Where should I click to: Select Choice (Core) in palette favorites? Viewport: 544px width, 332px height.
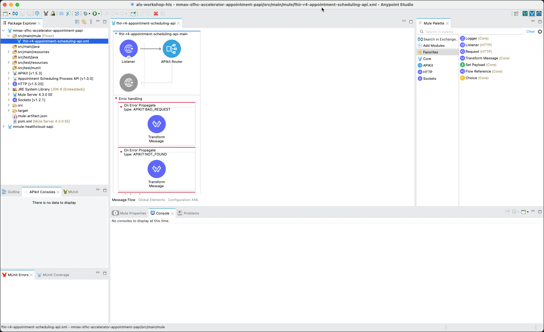tap(474, 78)
